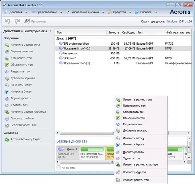
Task: Select the EFI system p... 100 МБ FAT32 block
Action: point(92,153)
